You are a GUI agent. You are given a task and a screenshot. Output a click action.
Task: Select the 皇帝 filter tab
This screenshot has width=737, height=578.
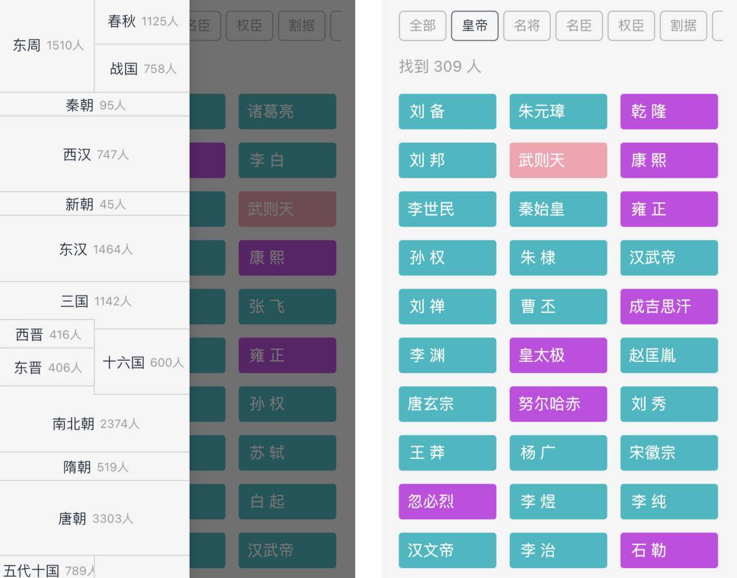pos(474,26)
